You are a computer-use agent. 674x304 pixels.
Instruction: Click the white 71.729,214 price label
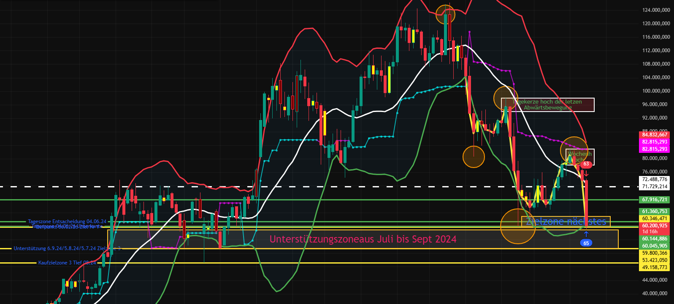[x=655, y=187]
